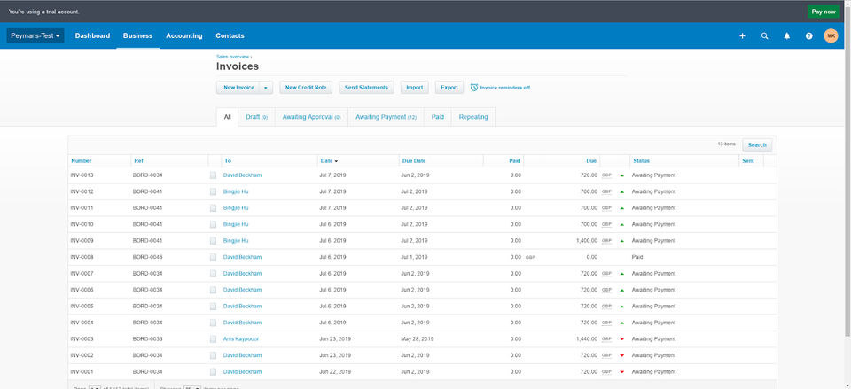Click document icon for INV-0001

pyautogui.click(x=214, y=371)
